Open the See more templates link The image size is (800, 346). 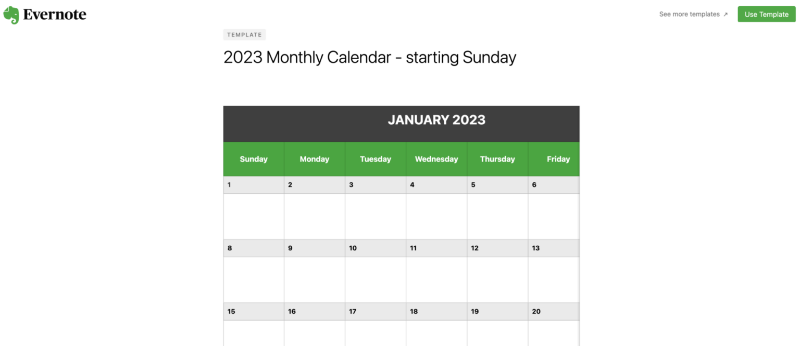pyautogui.click(x=689, y=14)
